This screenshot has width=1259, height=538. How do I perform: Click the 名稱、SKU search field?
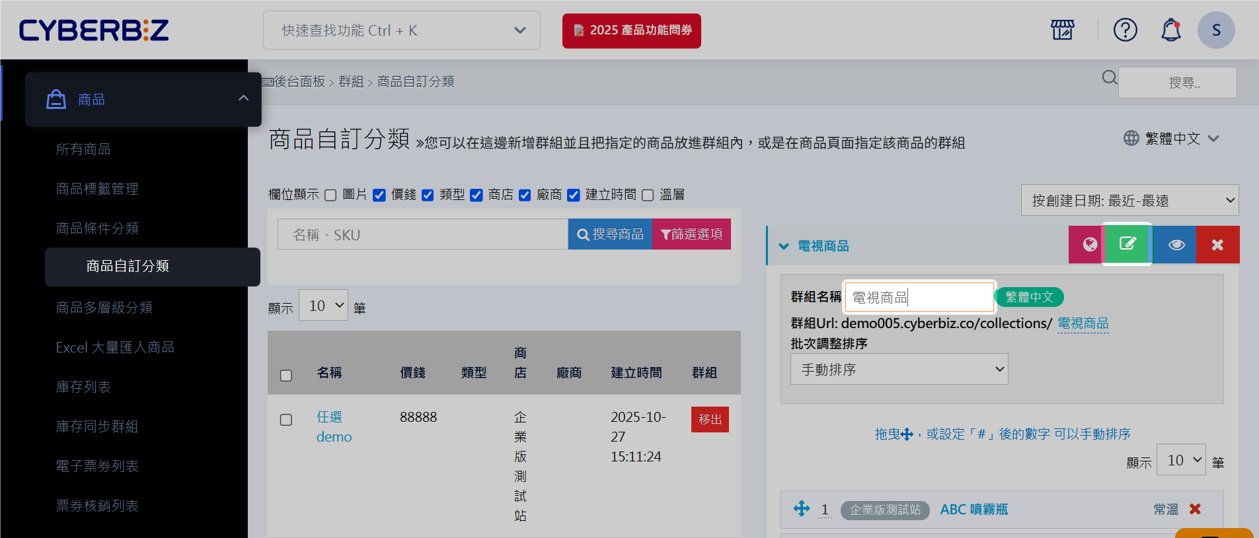pos(422,234)
